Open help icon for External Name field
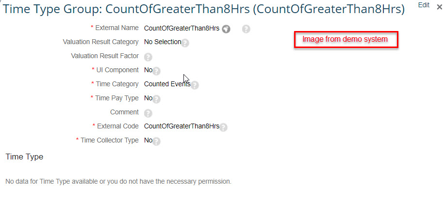 tap(246, 29)
